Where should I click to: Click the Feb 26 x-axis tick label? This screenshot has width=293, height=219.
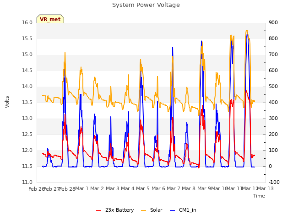pos(36,189)
